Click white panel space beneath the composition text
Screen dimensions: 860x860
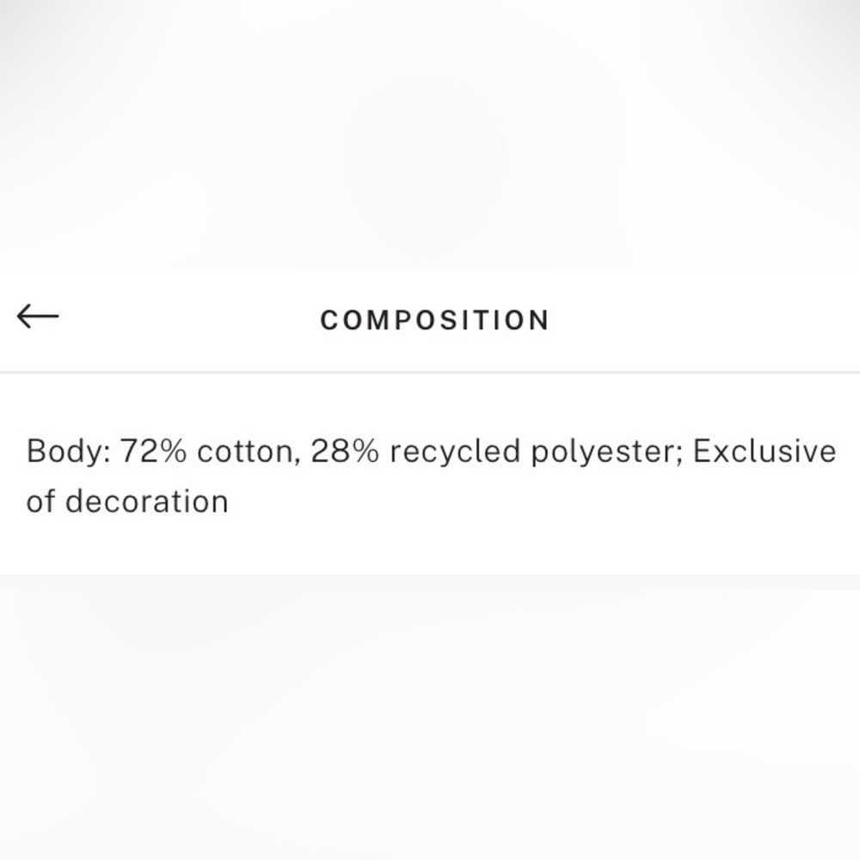click(430, 546)
